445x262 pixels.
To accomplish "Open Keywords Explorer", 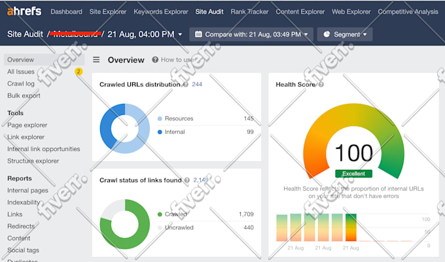I will point(161,12).
